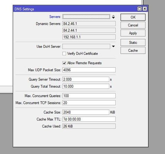Remove a Servers entry with the up arrow

pos(113,16)
